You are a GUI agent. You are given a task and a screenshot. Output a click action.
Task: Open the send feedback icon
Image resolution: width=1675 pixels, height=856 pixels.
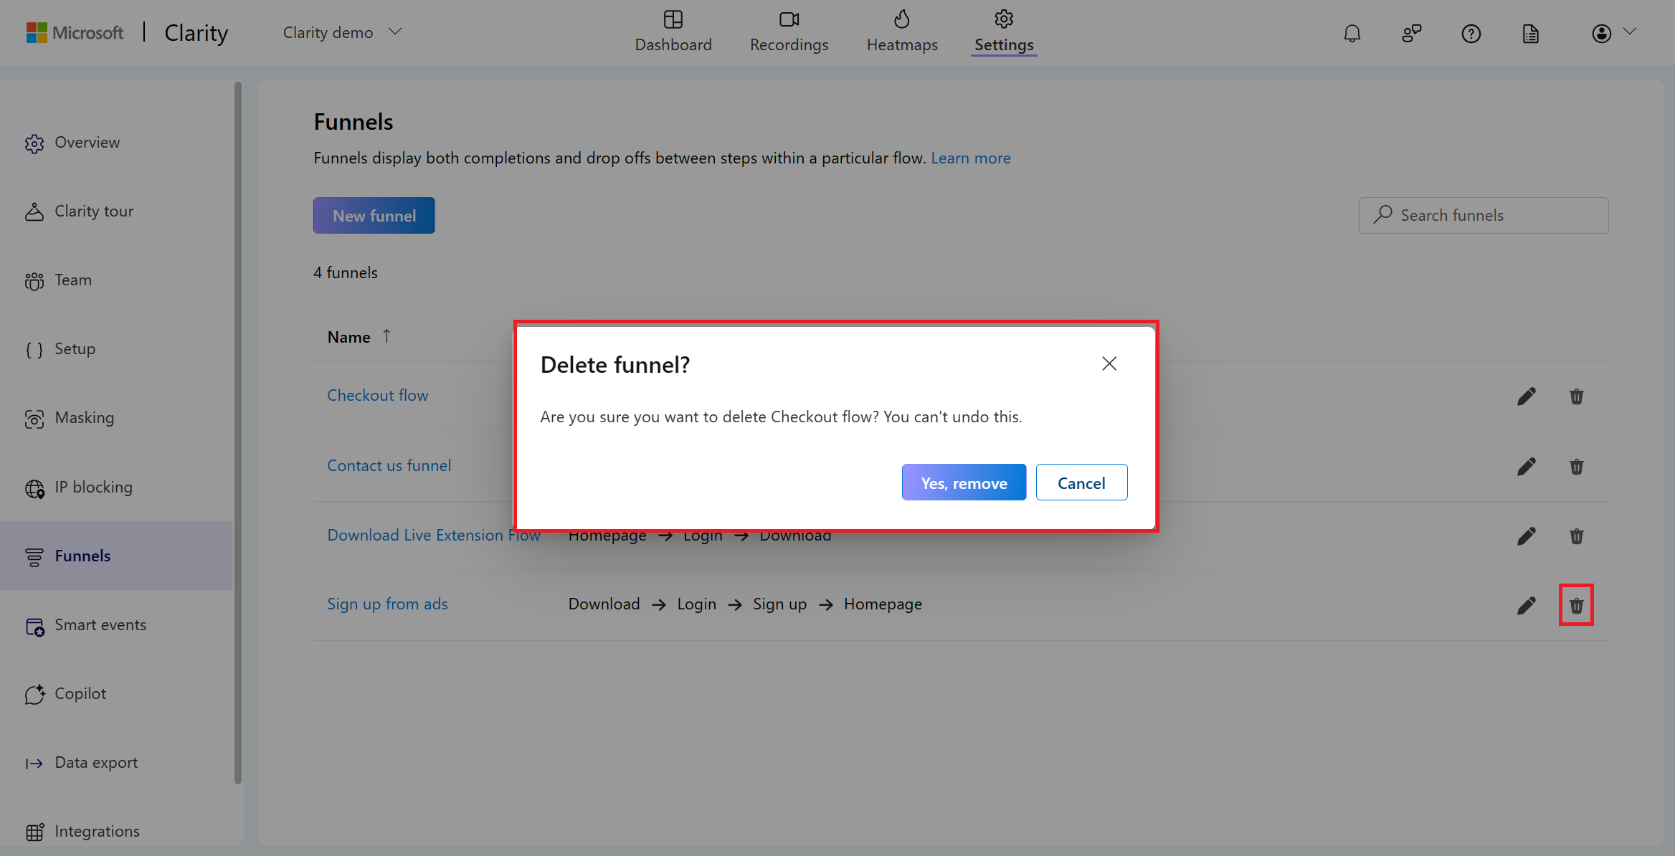coord(1412,33)
